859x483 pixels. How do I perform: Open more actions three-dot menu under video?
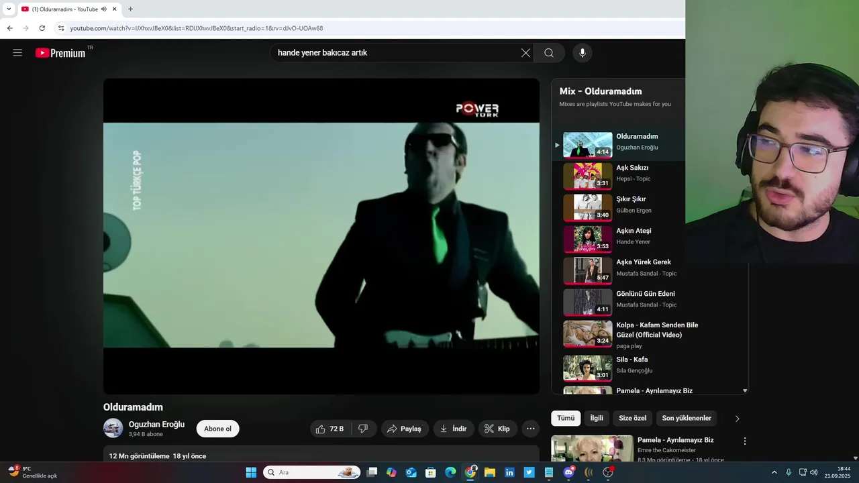pyautogui.click(x=530, y=429)
